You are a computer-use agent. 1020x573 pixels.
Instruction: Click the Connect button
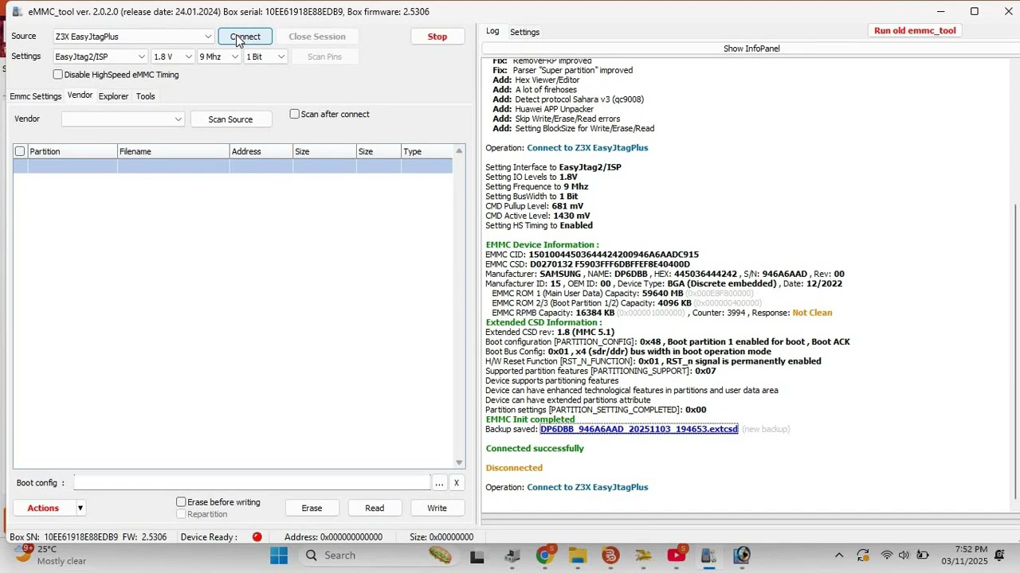[245, 37]
